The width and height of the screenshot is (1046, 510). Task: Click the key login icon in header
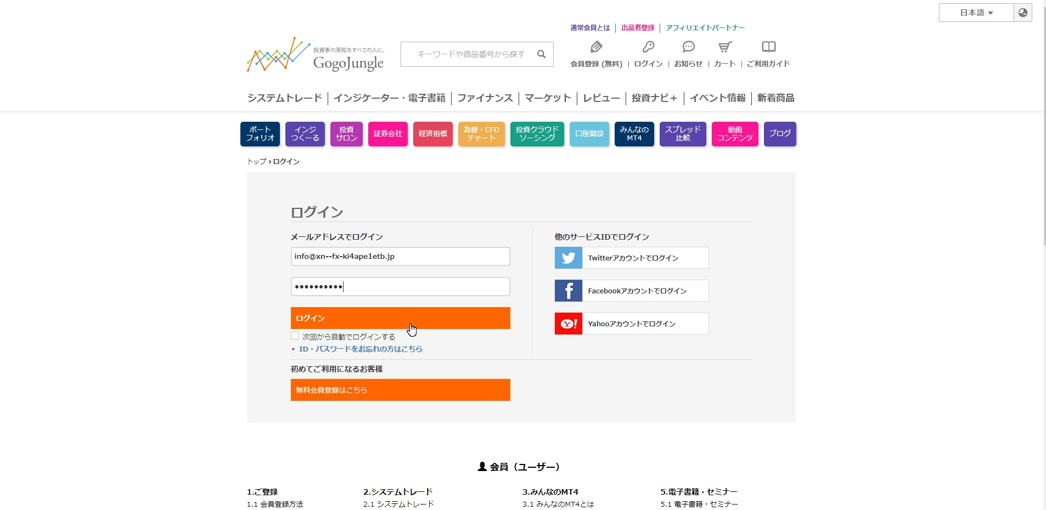[x=648, y=47]
